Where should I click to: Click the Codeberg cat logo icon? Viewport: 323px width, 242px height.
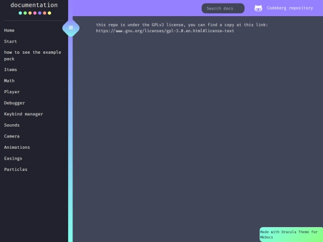point(258,8)
